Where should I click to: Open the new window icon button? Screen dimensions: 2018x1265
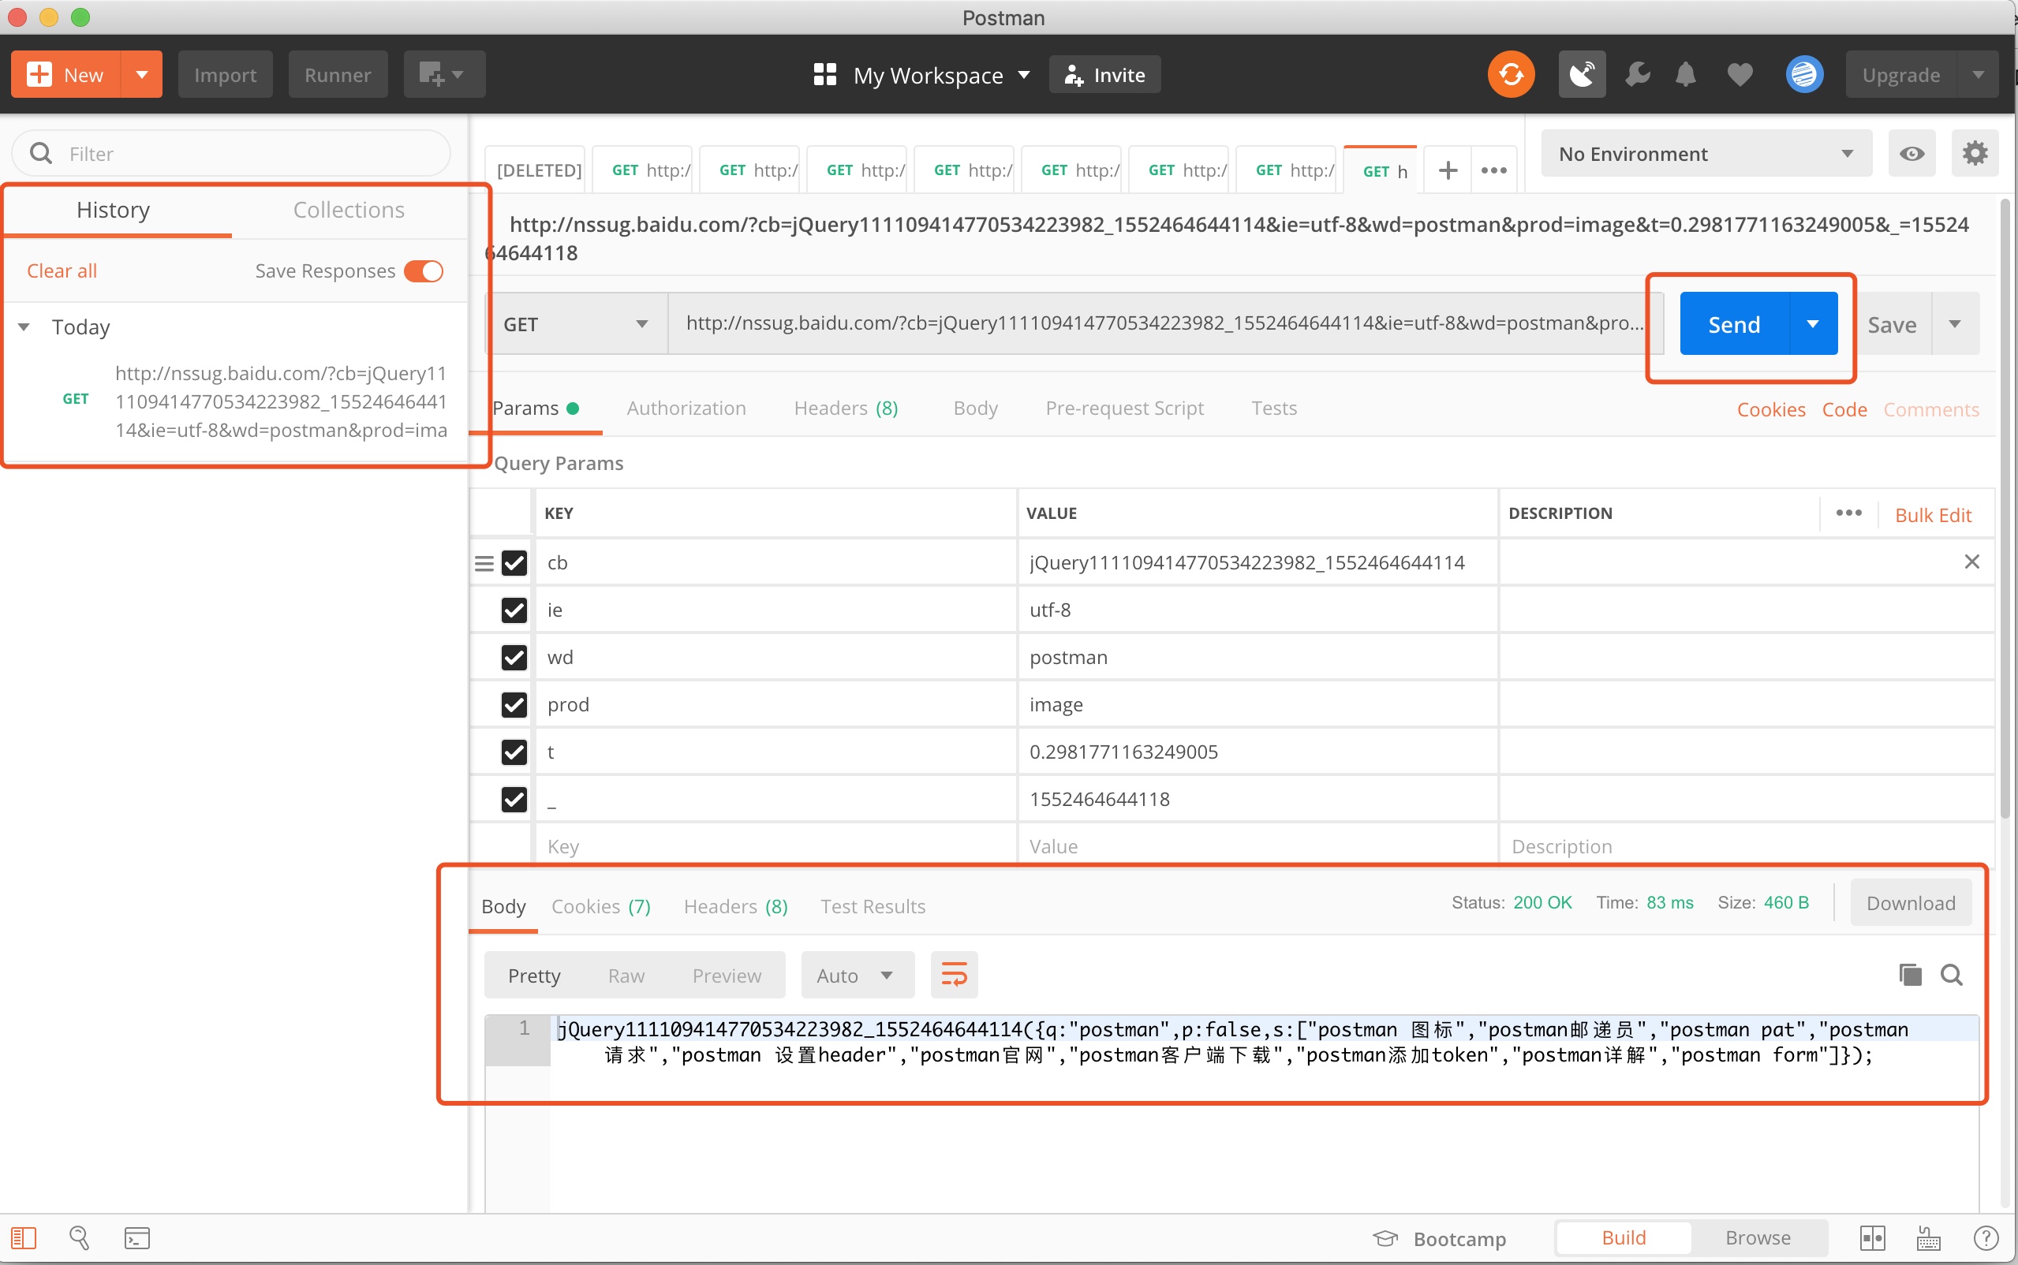tap(444, 74)
